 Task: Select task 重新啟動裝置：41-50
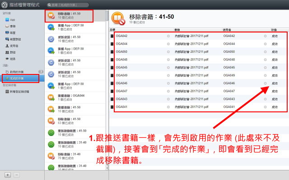point(75,133)
